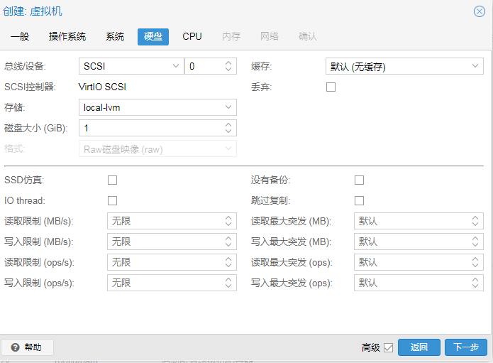The width and height of the screenshot is (493, 363).
Task: Click the 下一步 next button
Action: [465, 347]
